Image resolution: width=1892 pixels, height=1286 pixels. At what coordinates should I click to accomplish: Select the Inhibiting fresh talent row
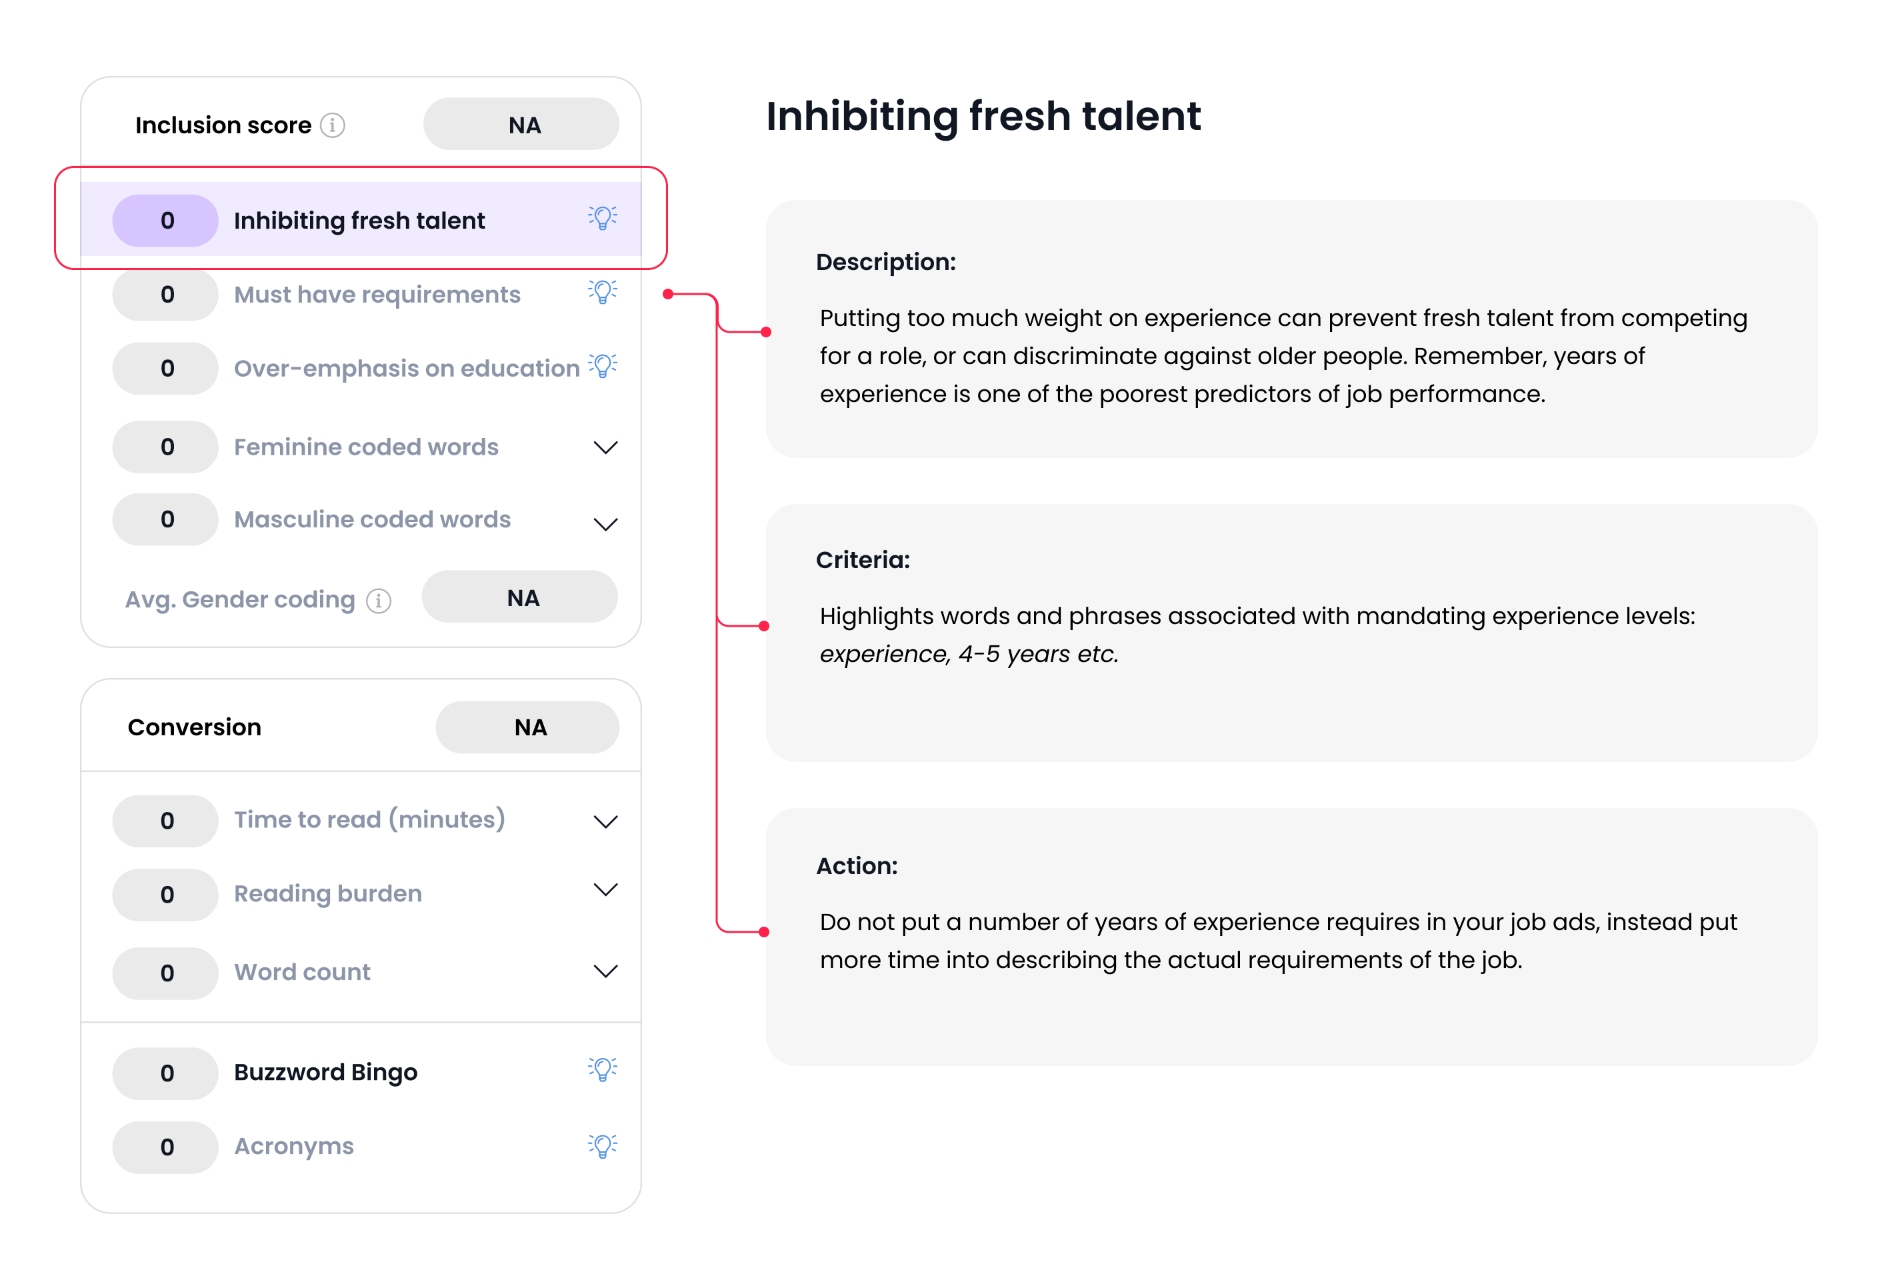pos(359,221)
